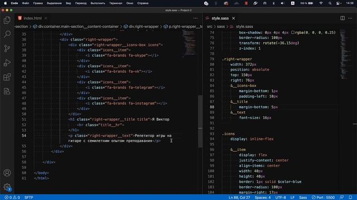
Task: Click the feedback icon in status bar
Action: [x=342, y=198]
